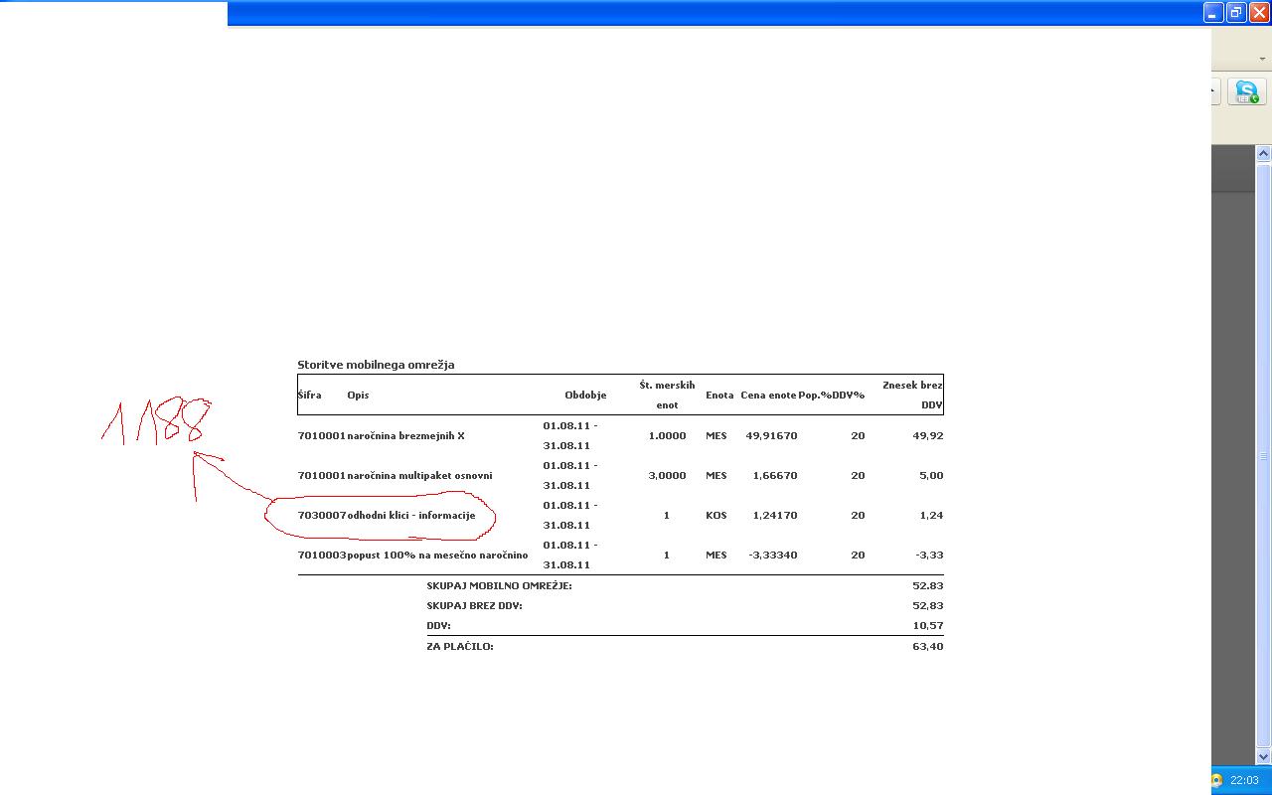The image size is (1272, 795).
Task: Click the 'DDV:' total label
Action: click(438, 625)
